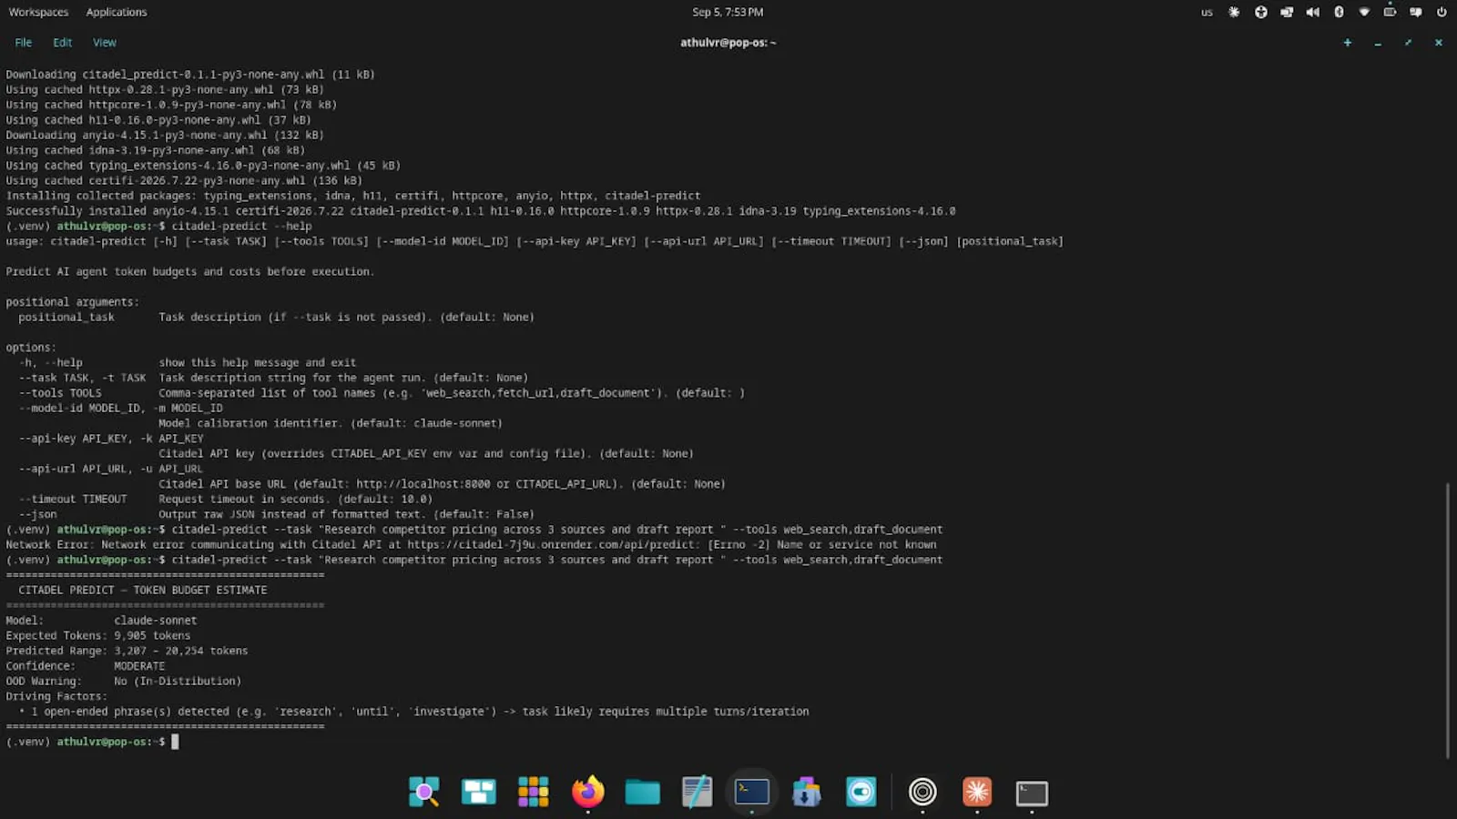This screenshot has height=819, width=1457.
Task: Select the active Terminal icon in the dock
Action: coord(751,792)
